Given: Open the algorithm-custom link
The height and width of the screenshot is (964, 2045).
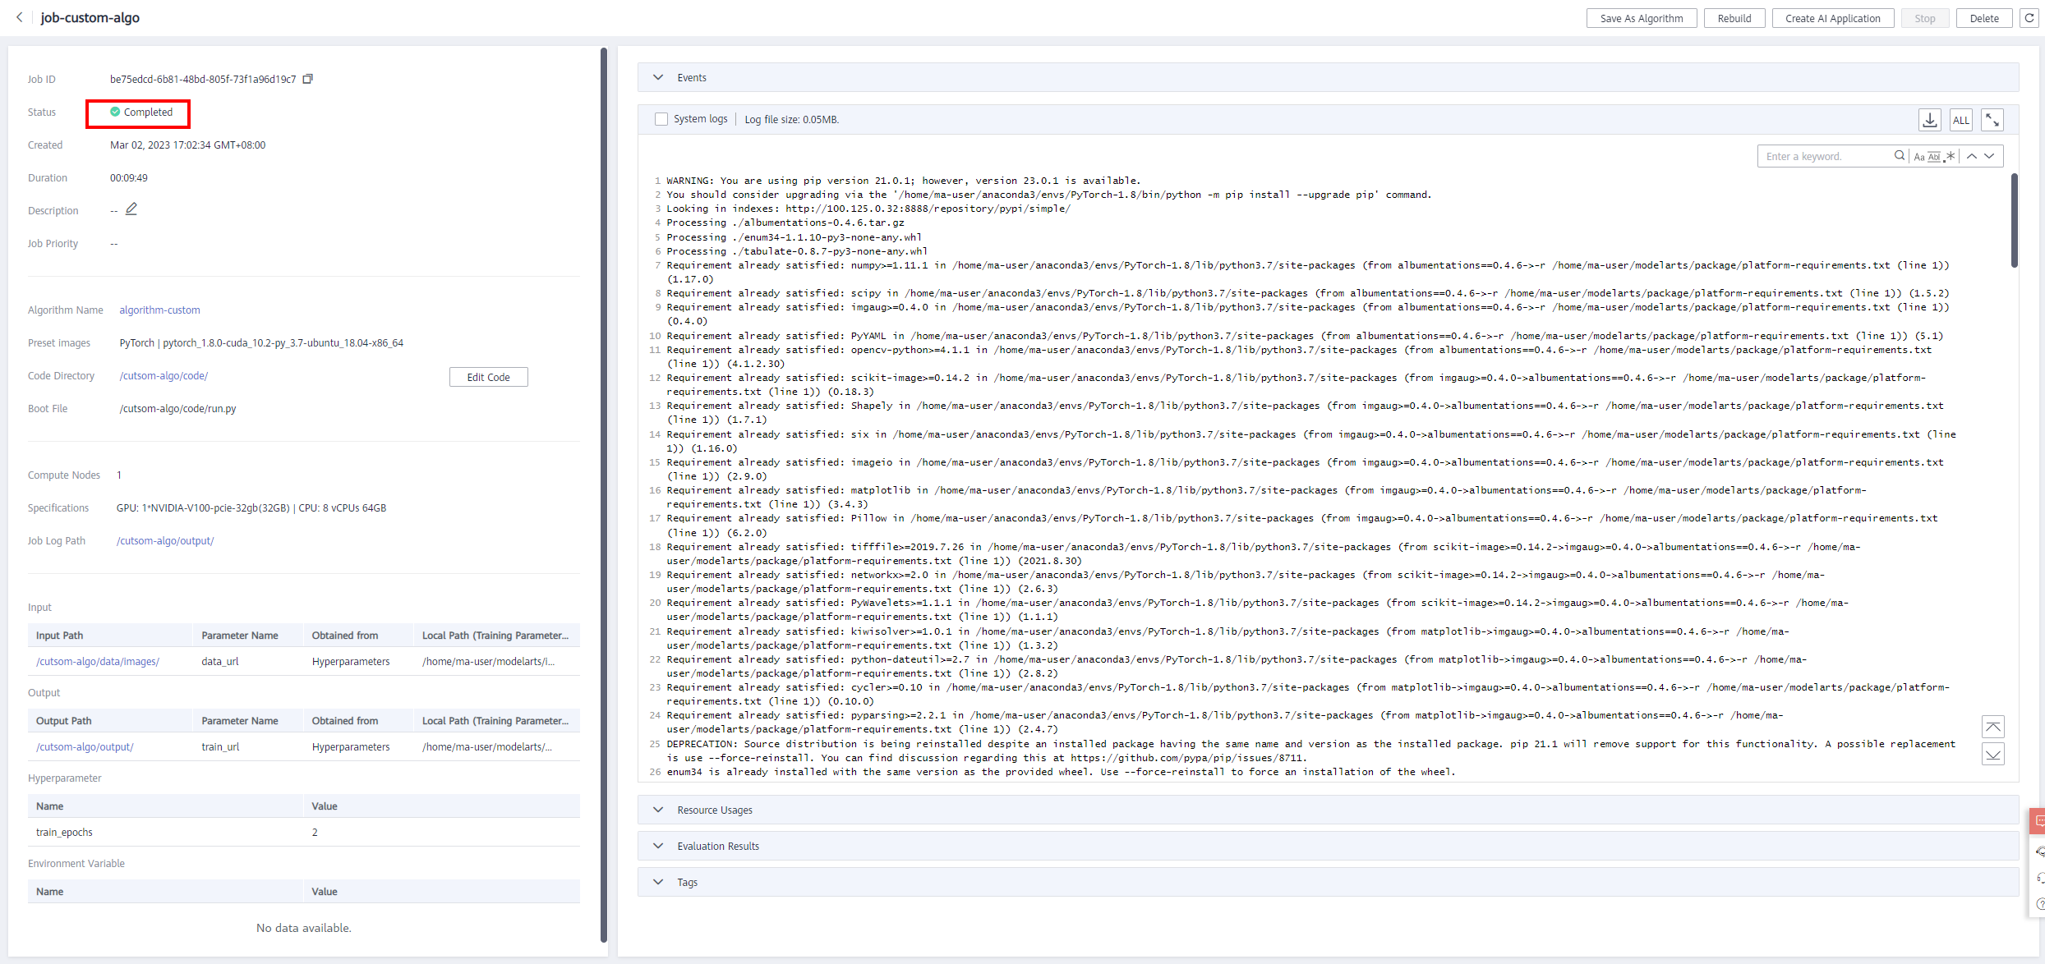Looking at the screenshot, I should [159, 310].
